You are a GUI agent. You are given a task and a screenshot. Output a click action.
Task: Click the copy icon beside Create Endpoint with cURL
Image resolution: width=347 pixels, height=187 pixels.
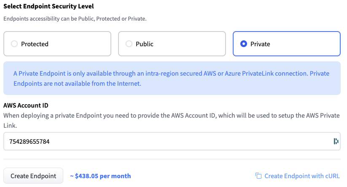click(258, 176)
